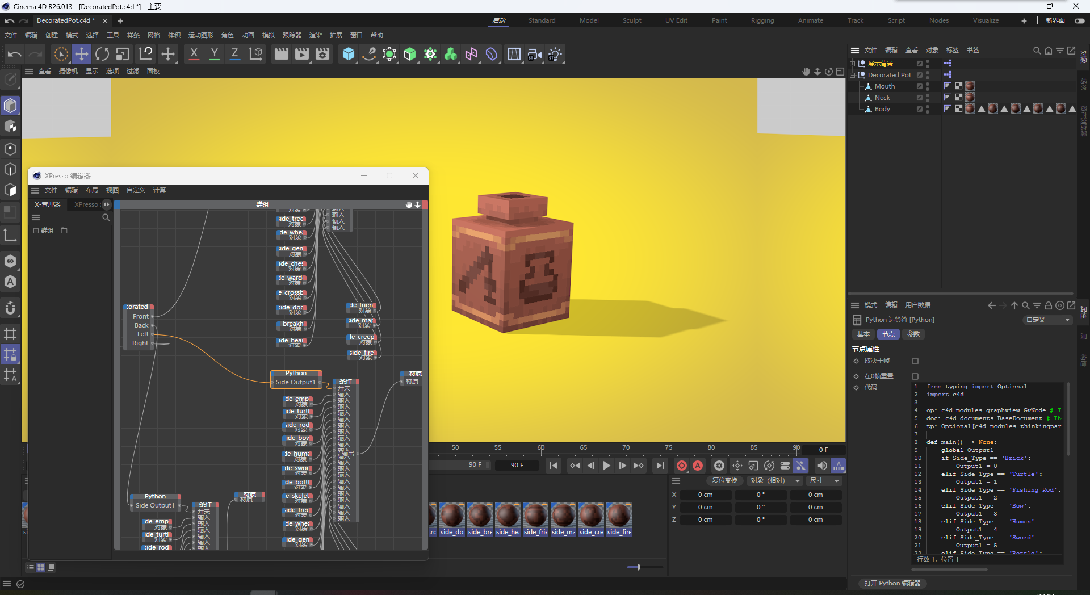Screen dimensions: 1090x595
Task: Click the autokeying A button
Action: click(698, 466)
